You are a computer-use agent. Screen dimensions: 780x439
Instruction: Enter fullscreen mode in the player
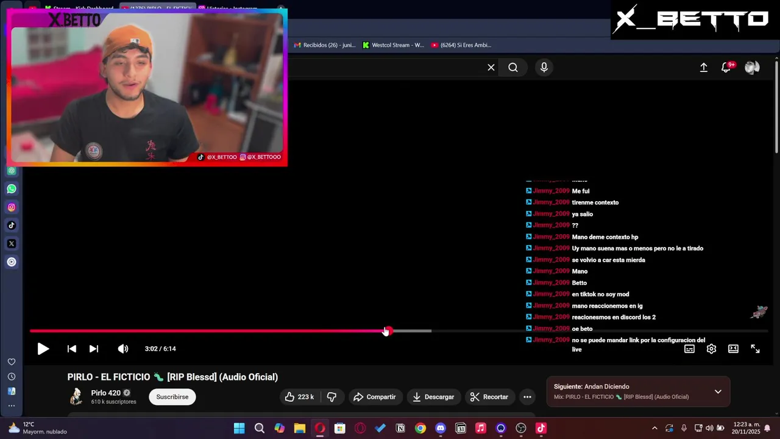(755, 349)
